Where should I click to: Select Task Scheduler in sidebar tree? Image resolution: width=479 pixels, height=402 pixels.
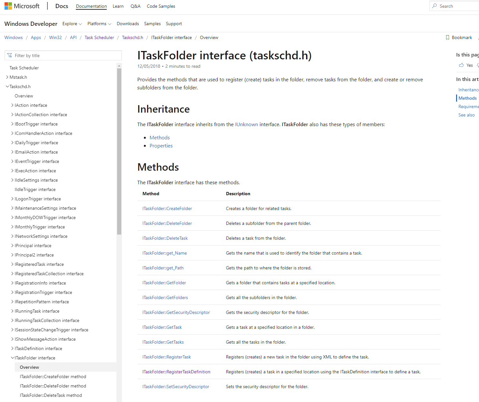coord(24,68)
